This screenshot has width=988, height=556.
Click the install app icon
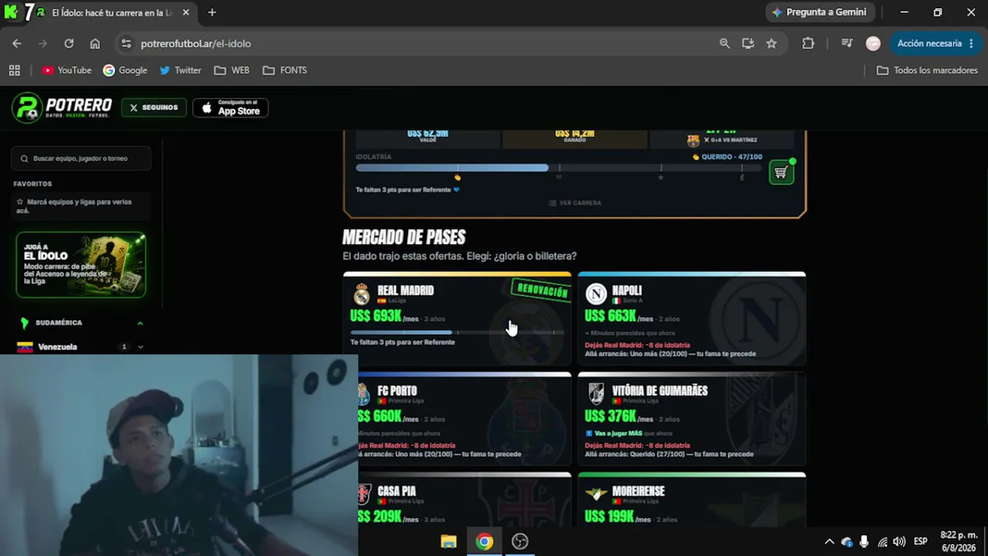[748, 44]
